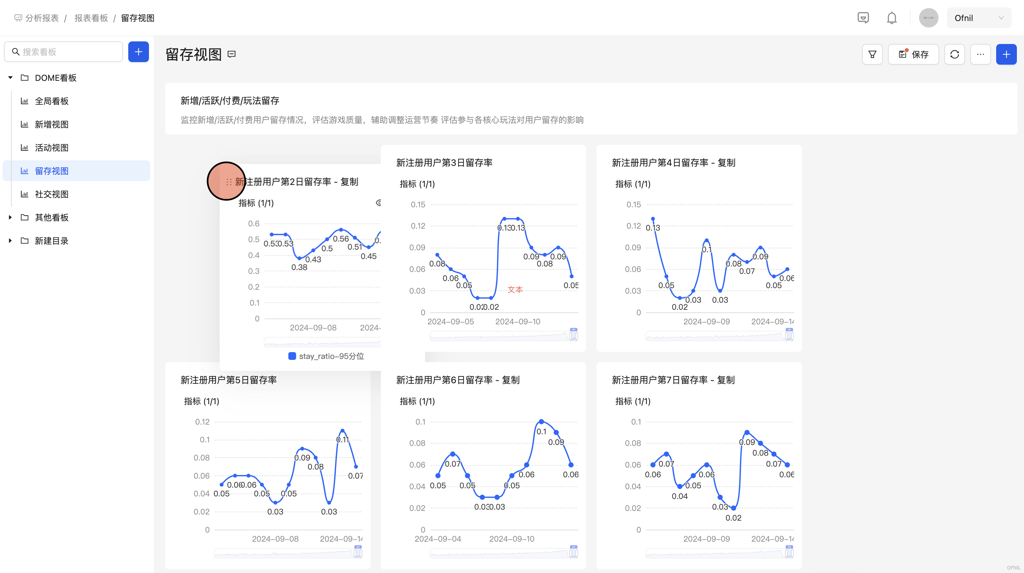Click the 保存 save button

tap(914, 54)
